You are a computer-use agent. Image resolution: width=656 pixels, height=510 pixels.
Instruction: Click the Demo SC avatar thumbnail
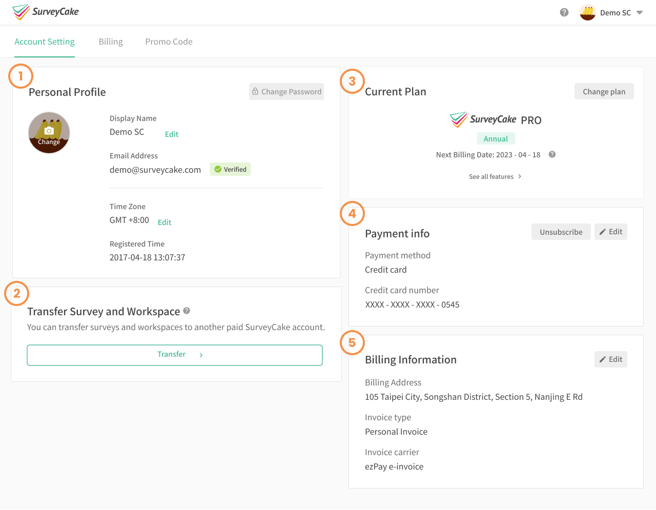[x=587, y=12]
